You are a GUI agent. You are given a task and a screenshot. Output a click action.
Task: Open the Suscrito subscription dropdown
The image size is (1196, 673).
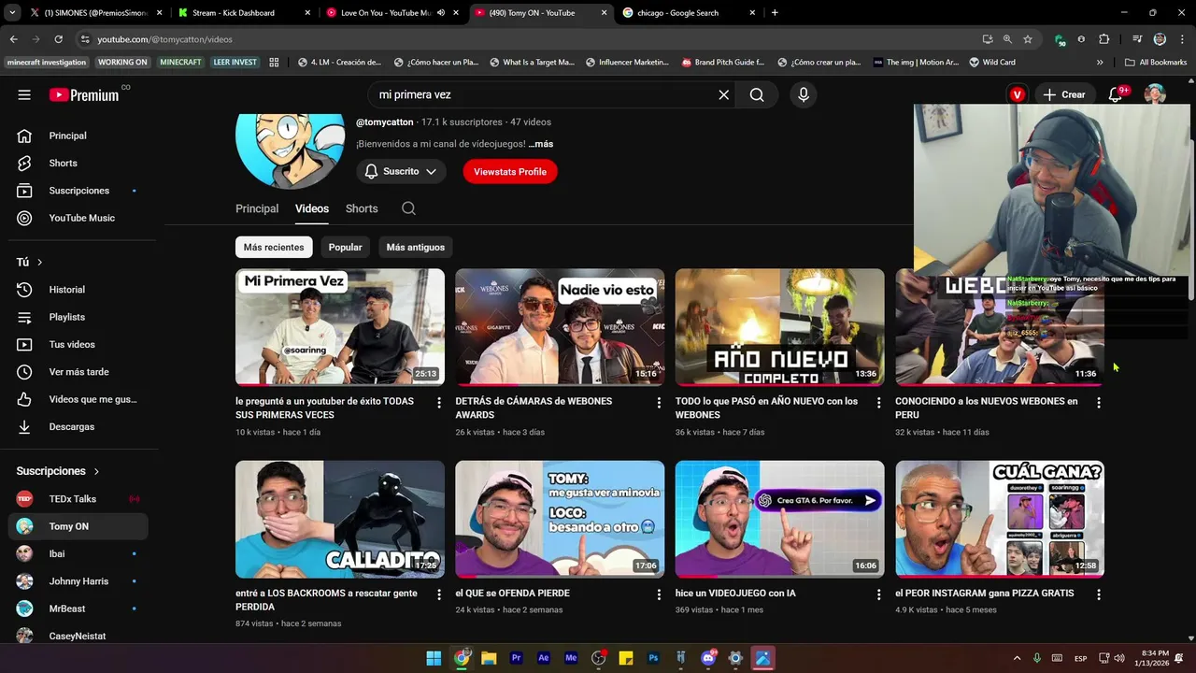coord(401,172)
